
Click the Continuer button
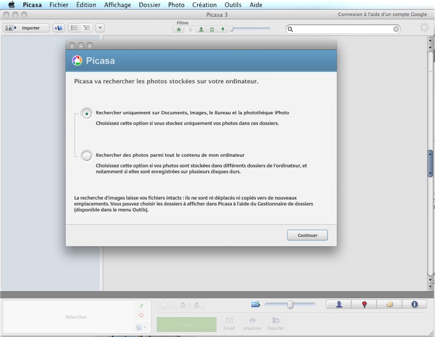click(x=307, y=235)
